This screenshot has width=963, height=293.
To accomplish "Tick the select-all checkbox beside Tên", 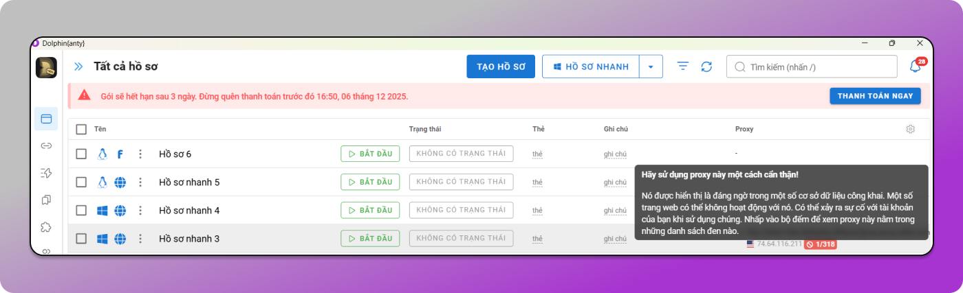I will 81,129.
